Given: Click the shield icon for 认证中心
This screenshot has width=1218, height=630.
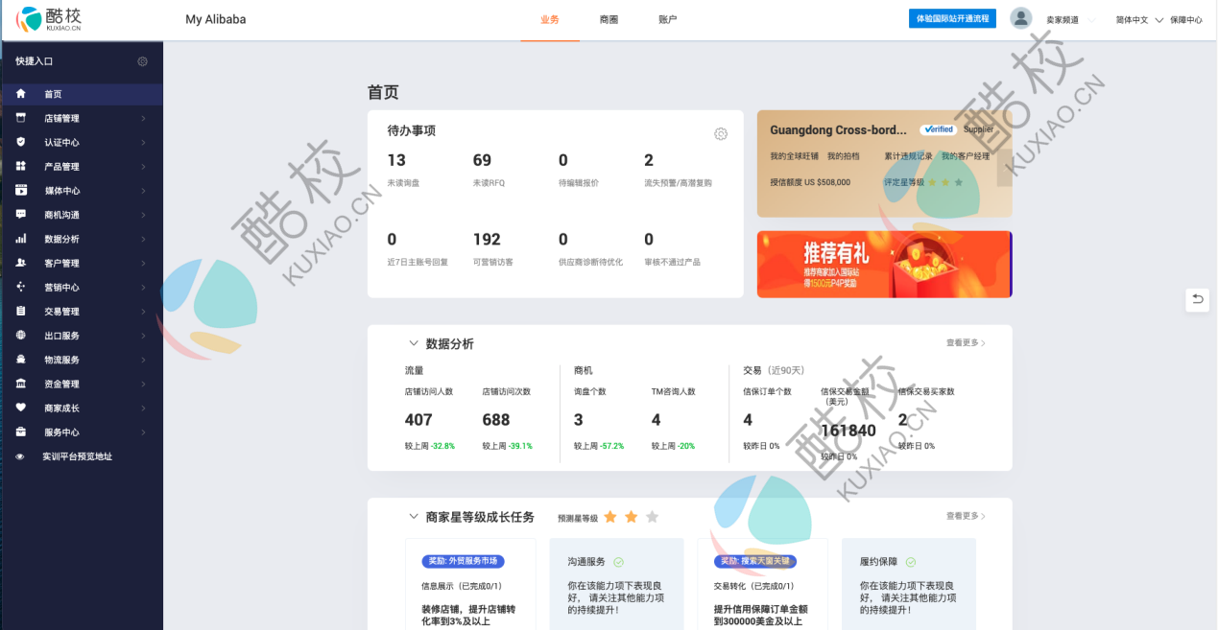Looking at the screenshot, I should click(21, 142).
